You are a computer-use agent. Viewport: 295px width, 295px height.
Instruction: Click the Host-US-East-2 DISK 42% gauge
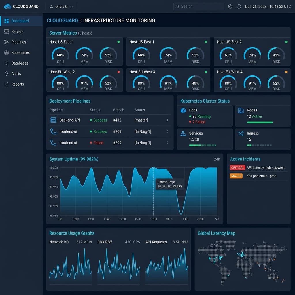pos(276,54)
